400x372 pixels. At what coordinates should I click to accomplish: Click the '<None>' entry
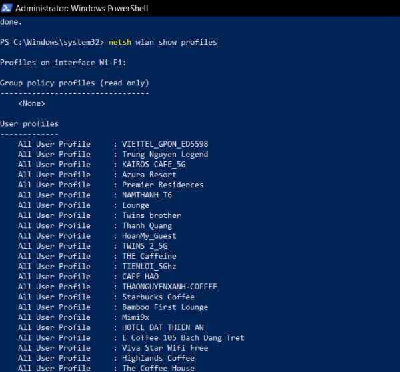point(31,103)
